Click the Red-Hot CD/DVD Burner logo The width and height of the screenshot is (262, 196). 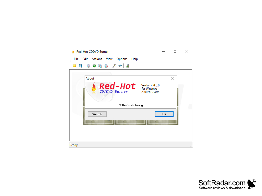coord(113,88)
